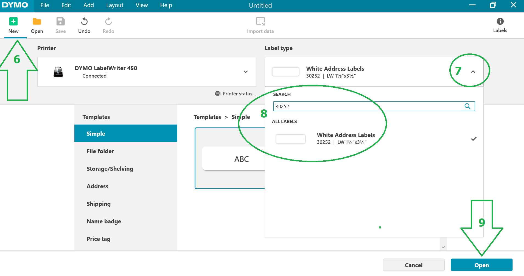524x276 pixels.
Task: Click the search magnifier icon
Action: 467,106
